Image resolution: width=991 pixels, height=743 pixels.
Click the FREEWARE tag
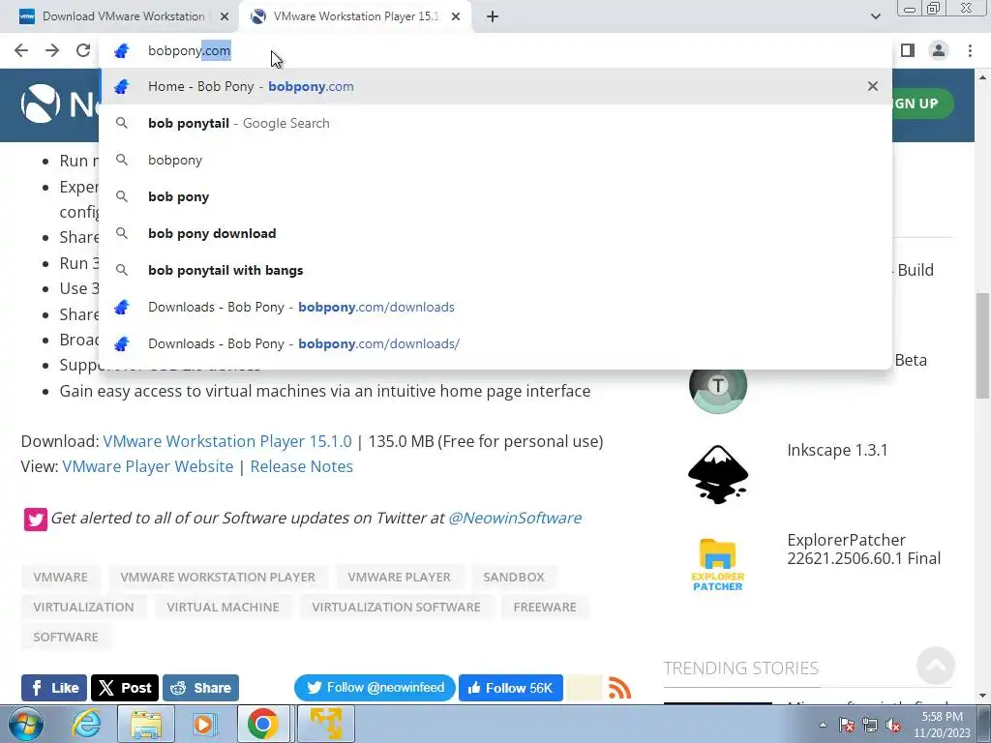[545, 607]
